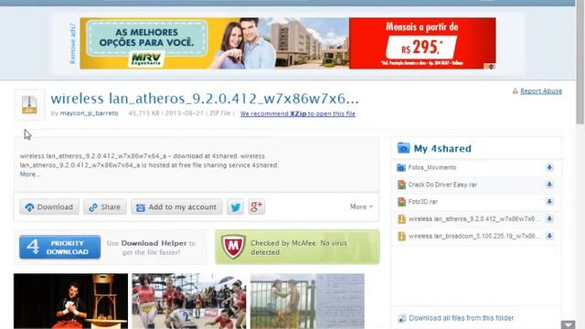This screenshot has height=329, width=585.
Task: Click the Priority Download button
Action: coord(60,247)
